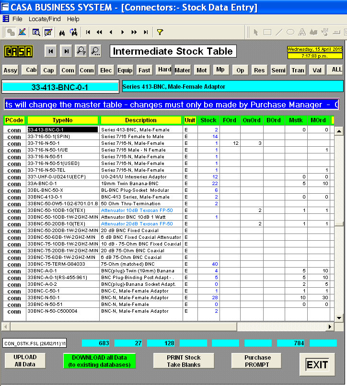
Task: Open the Locate/Find menu
Action: tap(45, 19)
